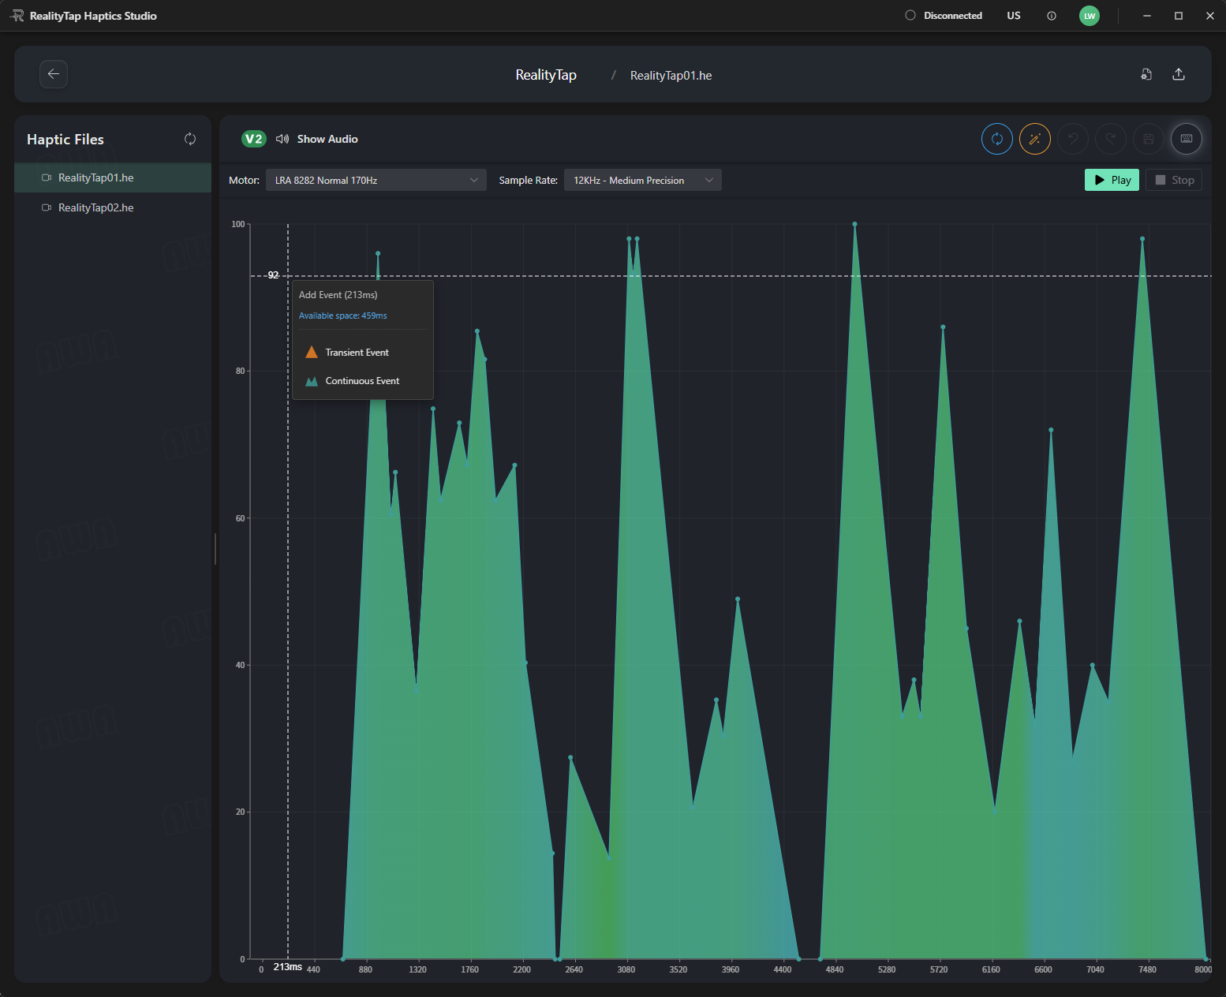Click the blue sync loop icon
1226x997 pixels.
click(997, 139)
